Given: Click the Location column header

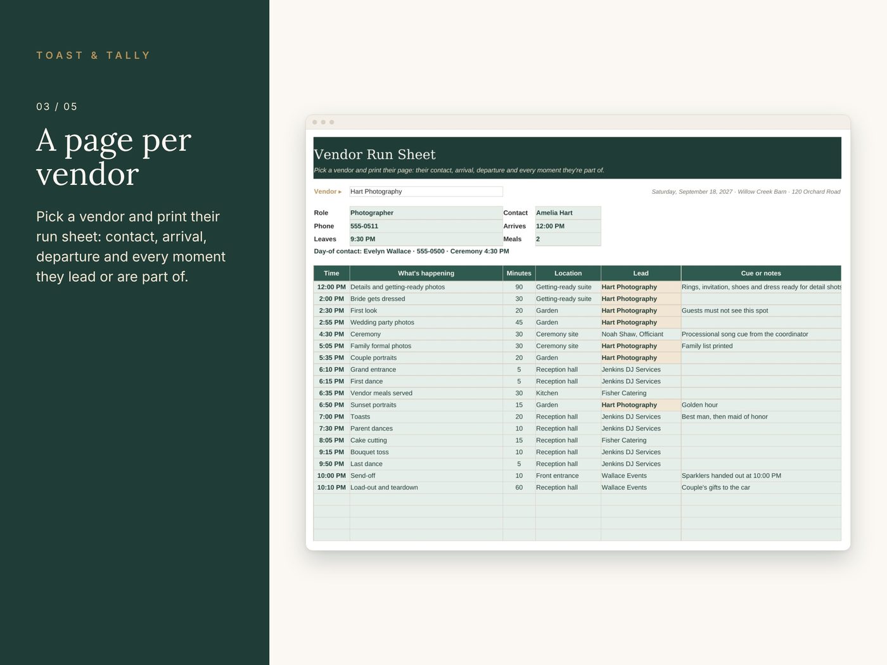Looking at the screenshot, I should click(x=568, y=273).
